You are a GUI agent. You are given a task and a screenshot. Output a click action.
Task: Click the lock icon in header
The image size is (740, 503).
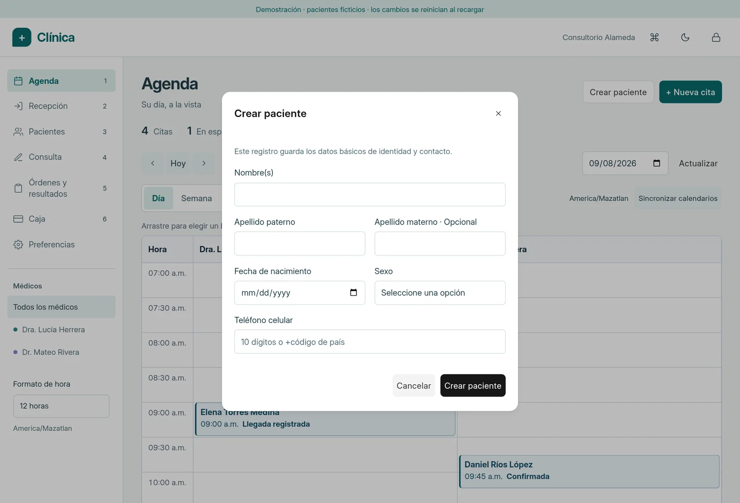716,37
